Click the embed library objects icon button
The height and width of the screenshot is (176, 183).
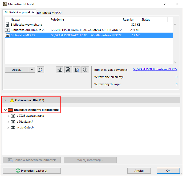pyautogui.click(x=68, y=70)
